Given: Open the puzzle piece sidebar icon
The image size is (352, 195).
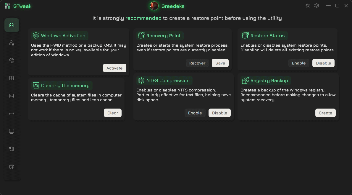Looking at the screenshot, I should [x=12, y=149].
